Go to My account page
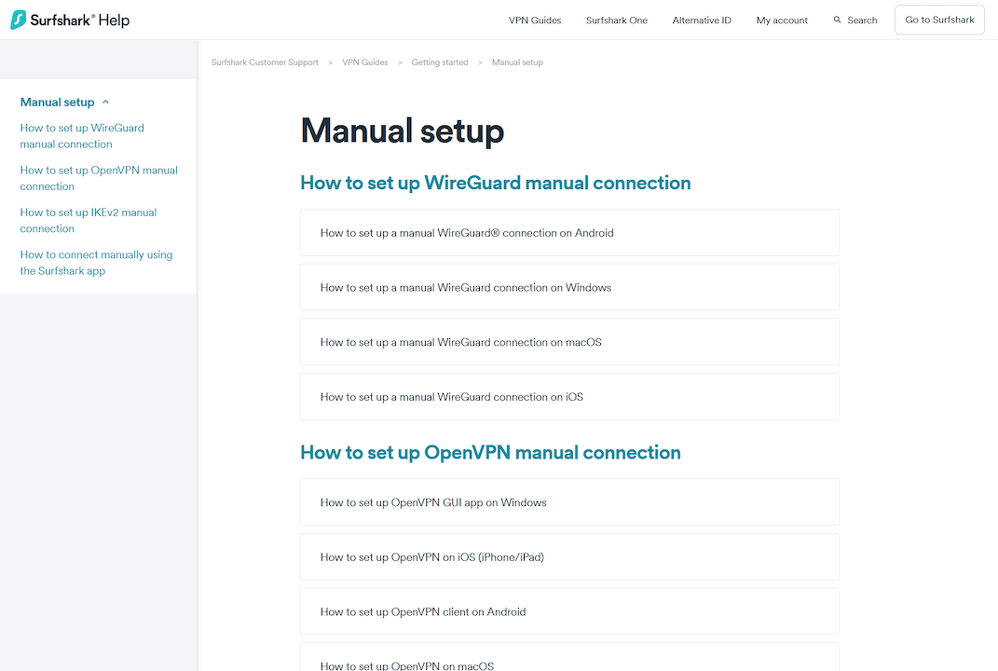Screen dimensions: 998x671 pos(782,20)
